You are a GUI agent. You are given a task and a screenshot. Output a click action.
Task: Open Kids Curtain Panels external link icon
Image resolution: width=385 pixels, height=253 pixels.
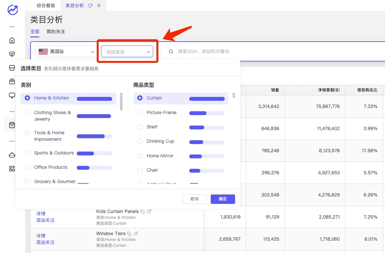[149, 211]
